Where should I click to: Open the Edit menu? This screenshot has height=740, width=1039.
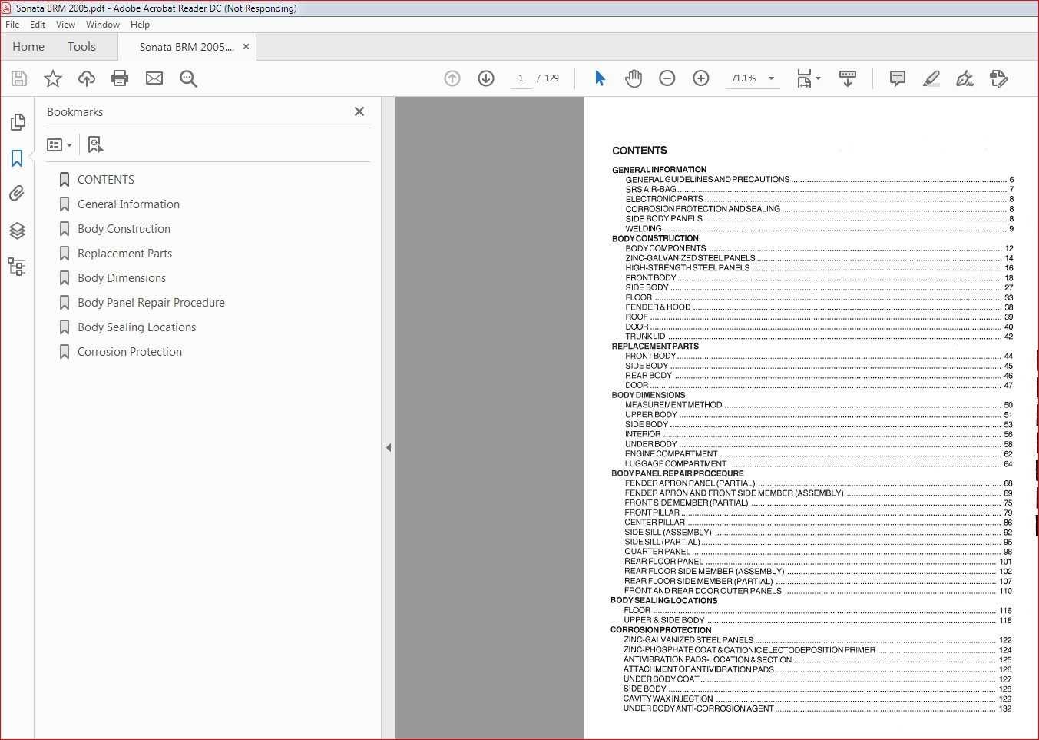point(38,25)
